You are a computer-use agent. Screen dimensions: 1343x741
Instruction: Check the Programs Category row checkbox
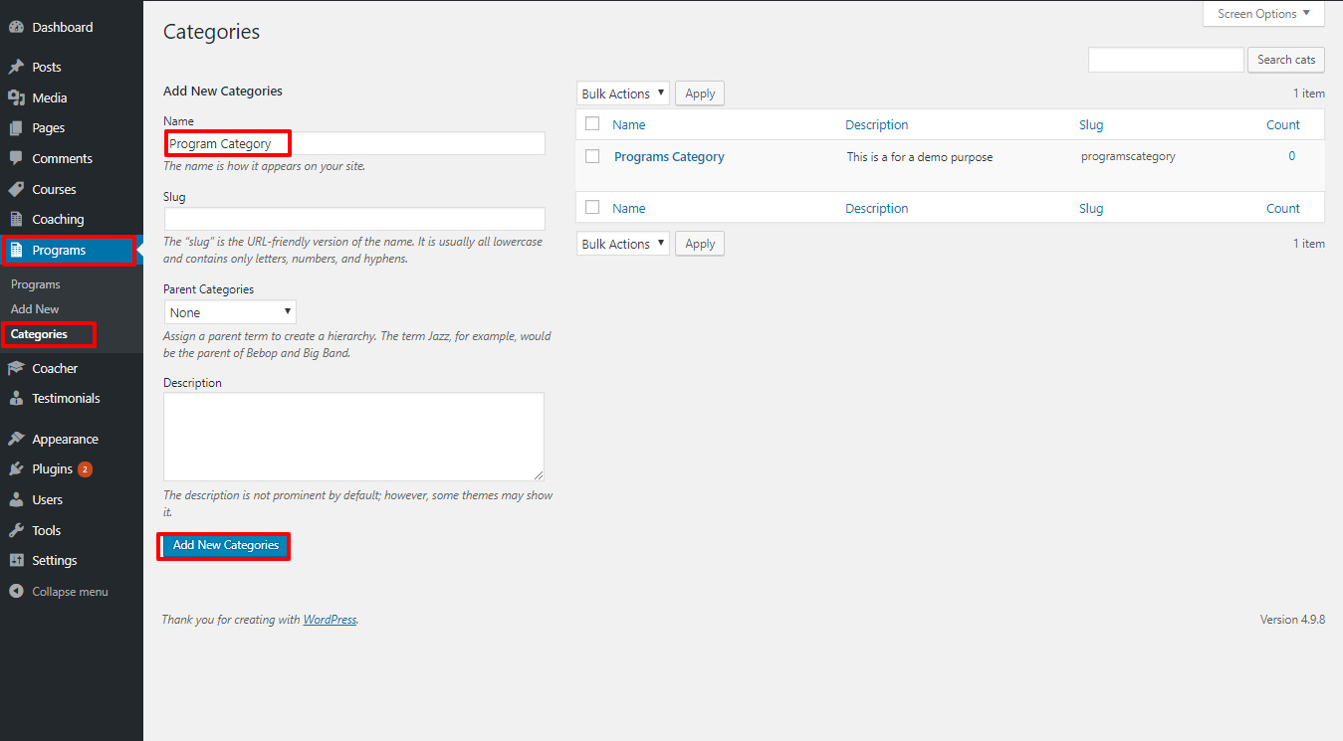(x=592, y=156)
